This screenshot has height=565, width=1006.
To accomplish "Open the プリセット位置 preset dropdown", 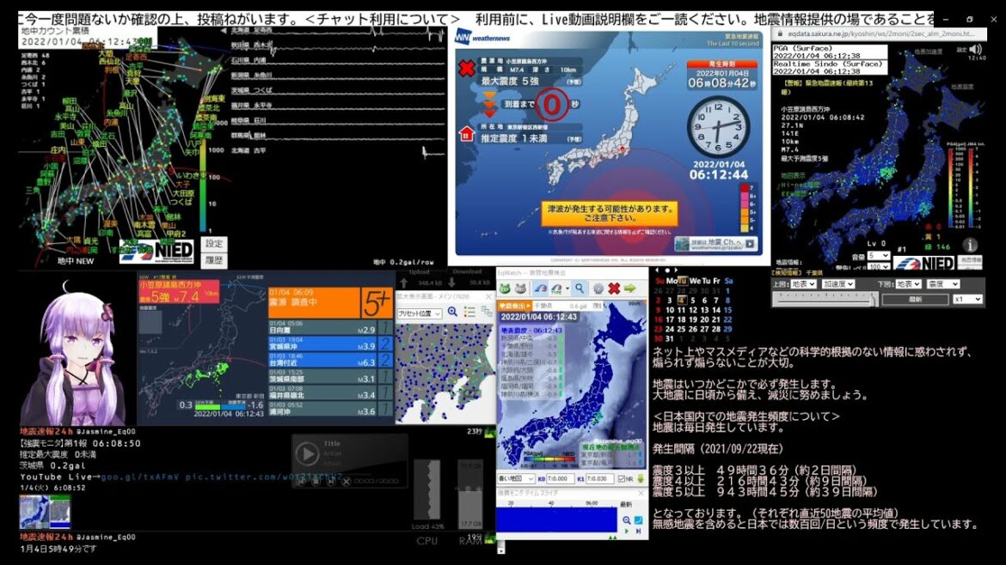I will (x=419, y=313).
